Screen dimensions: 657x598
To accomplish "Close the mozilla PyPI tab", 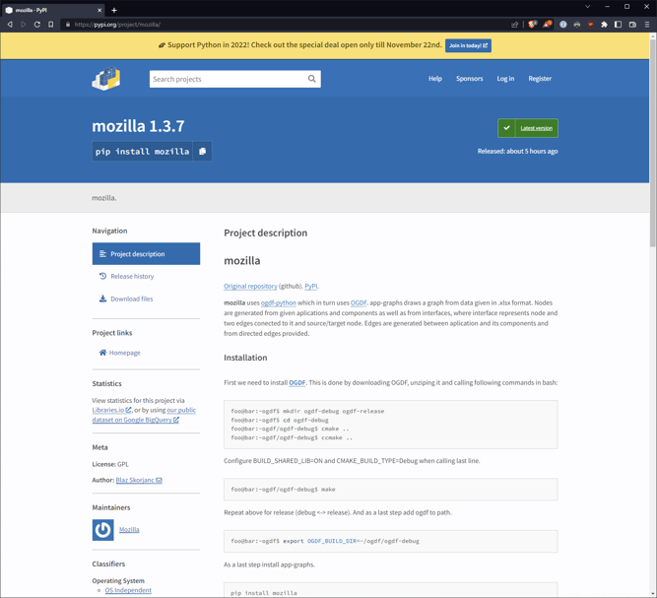I will click(99, 10).
